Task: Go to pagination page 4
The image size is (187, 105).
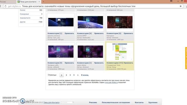Action: 74,75
